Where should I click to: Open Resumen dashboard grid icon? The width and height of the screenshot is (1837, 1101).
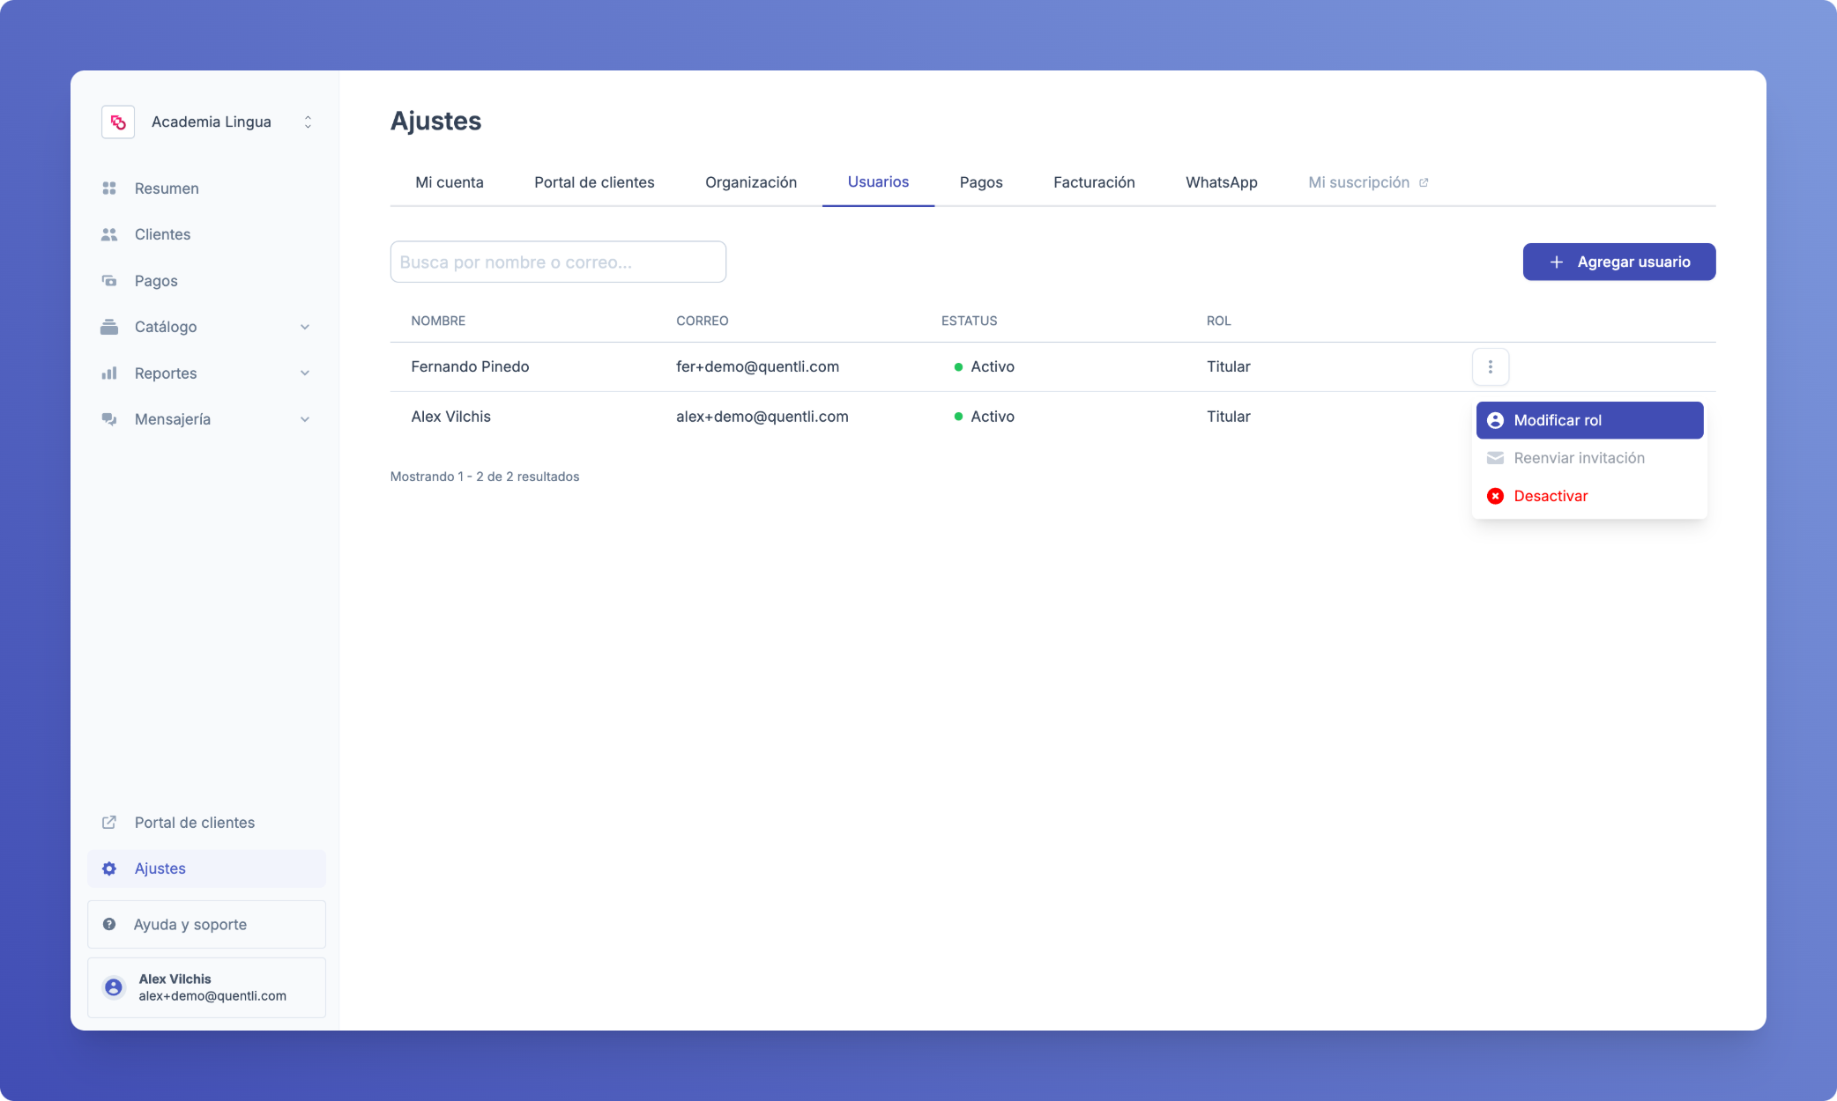tap(109, 188)
